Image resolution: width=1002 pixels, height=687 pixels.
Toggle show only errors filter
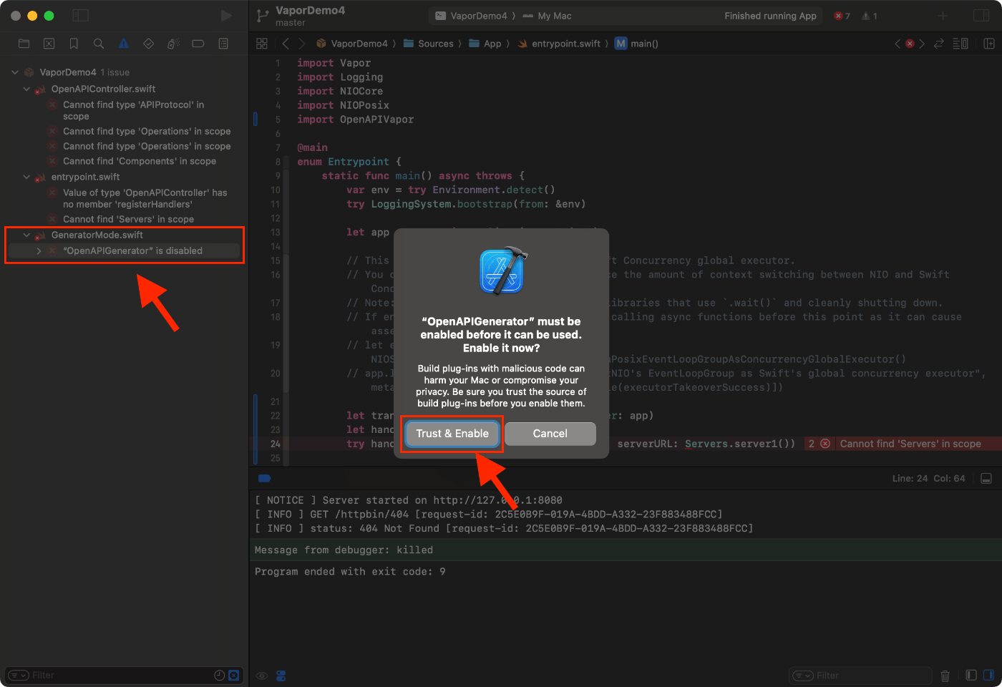(x=233, y=675)
